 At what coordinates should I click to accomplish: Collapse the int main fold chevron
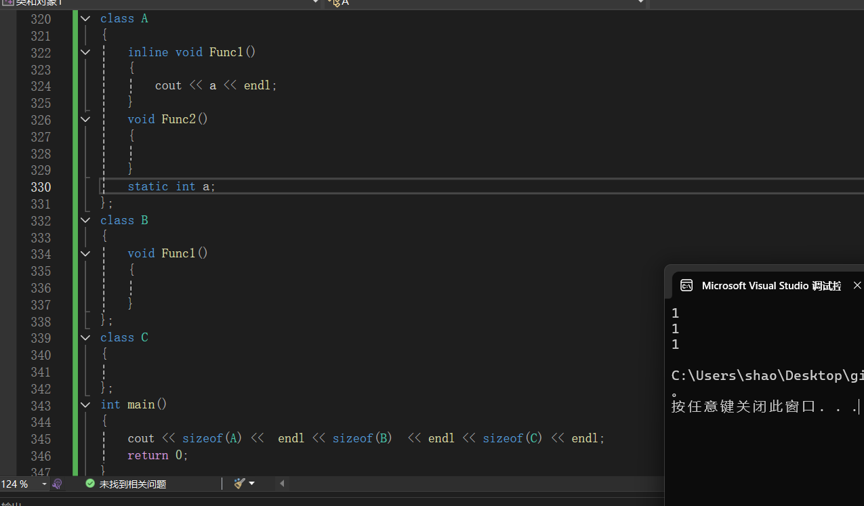(x=85, y=404)
